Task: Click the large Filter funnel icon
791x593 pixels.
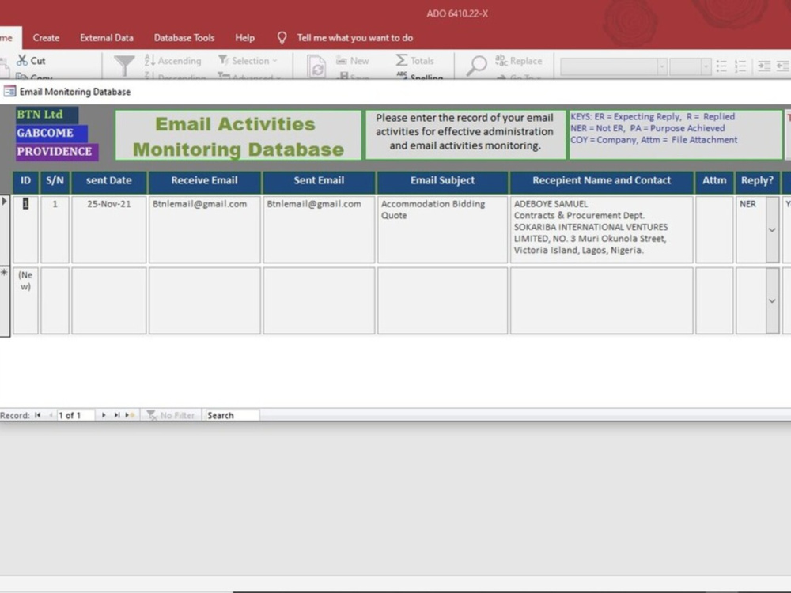Action: tap(124, 66)
